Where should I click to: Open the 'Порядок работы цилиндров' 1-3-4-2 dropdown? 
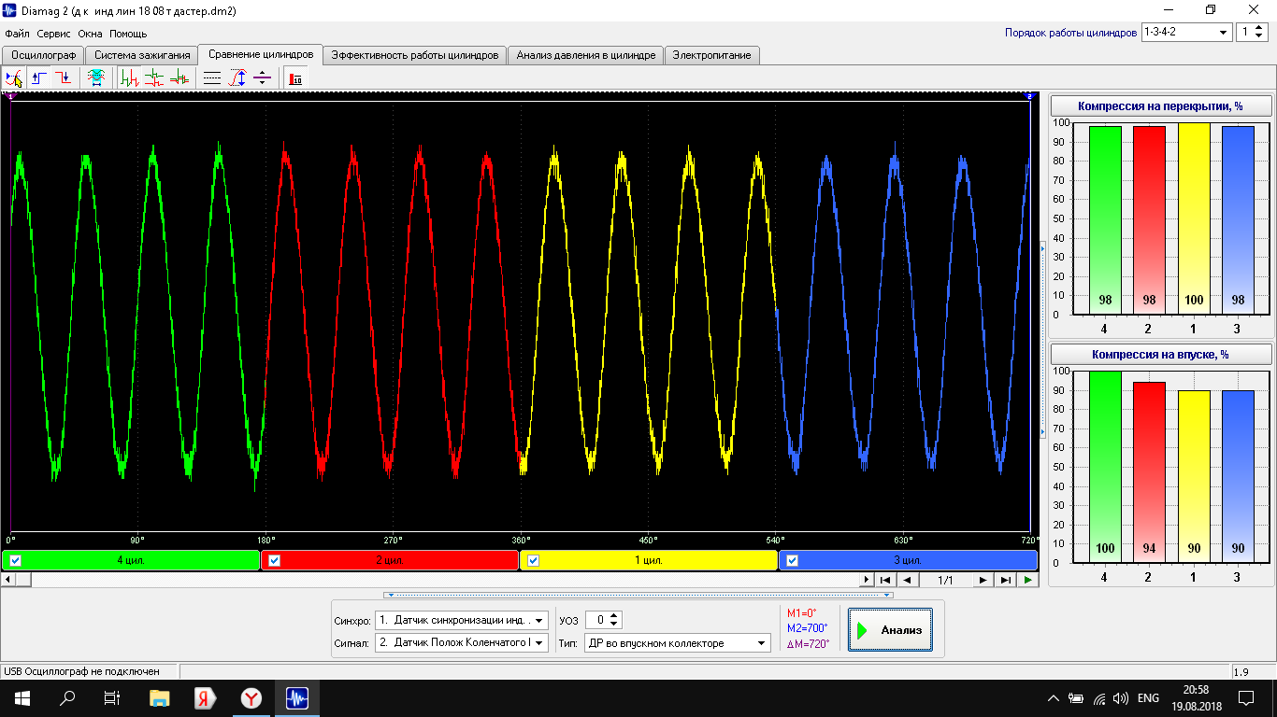(x=1186, y=33)
